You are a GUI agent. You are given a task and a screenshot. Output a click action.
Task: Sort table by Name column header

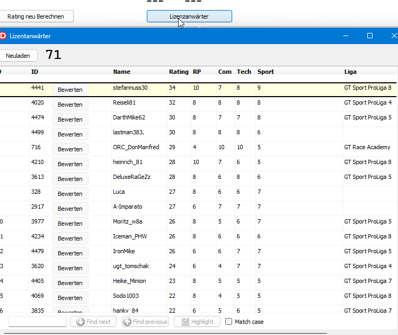click(x=121, y=72)
